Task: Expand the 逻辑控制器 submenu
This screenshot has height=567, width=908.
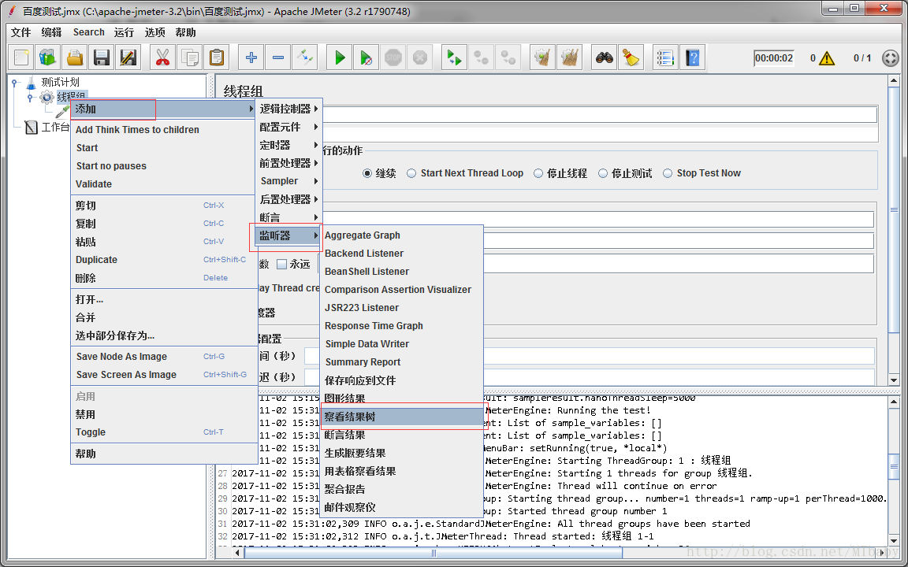Action: (x=288, y=109)
